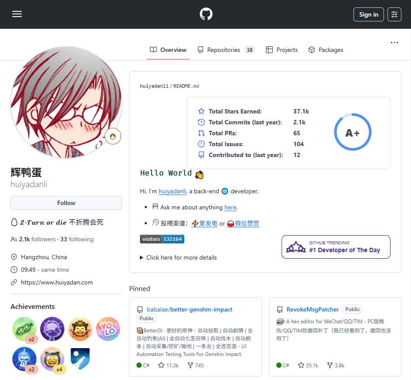
Task: Click the Pair Extraordinaire peas achievement badge
Action: coord(24,329)
